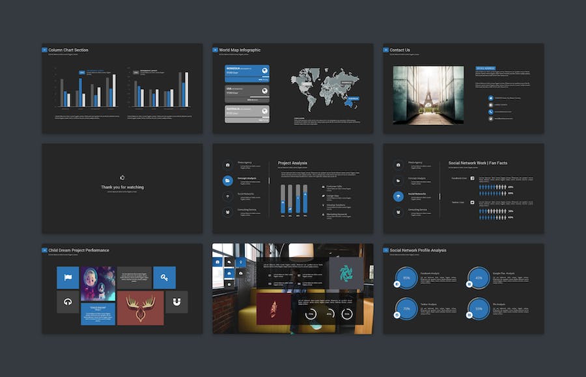
Task: Click the Column Chart Section slide title
Action: [x=68, y=50]
